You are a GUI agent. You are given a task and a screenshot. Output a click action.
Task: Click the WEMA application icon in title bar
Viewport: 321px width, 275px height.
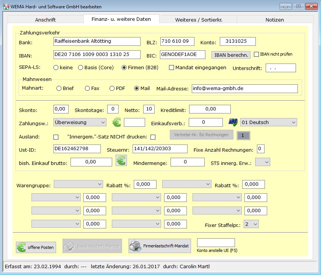6,6
